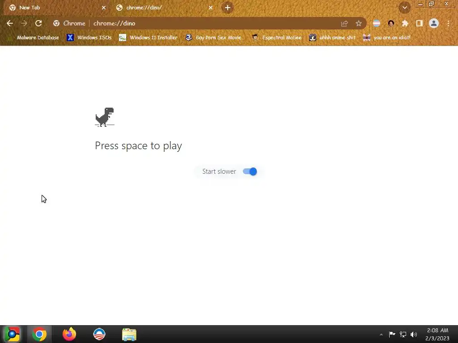Viewport: 458px width, 343px height.
Task: Toggle the Start slower switch
Action: click(250, 171)
